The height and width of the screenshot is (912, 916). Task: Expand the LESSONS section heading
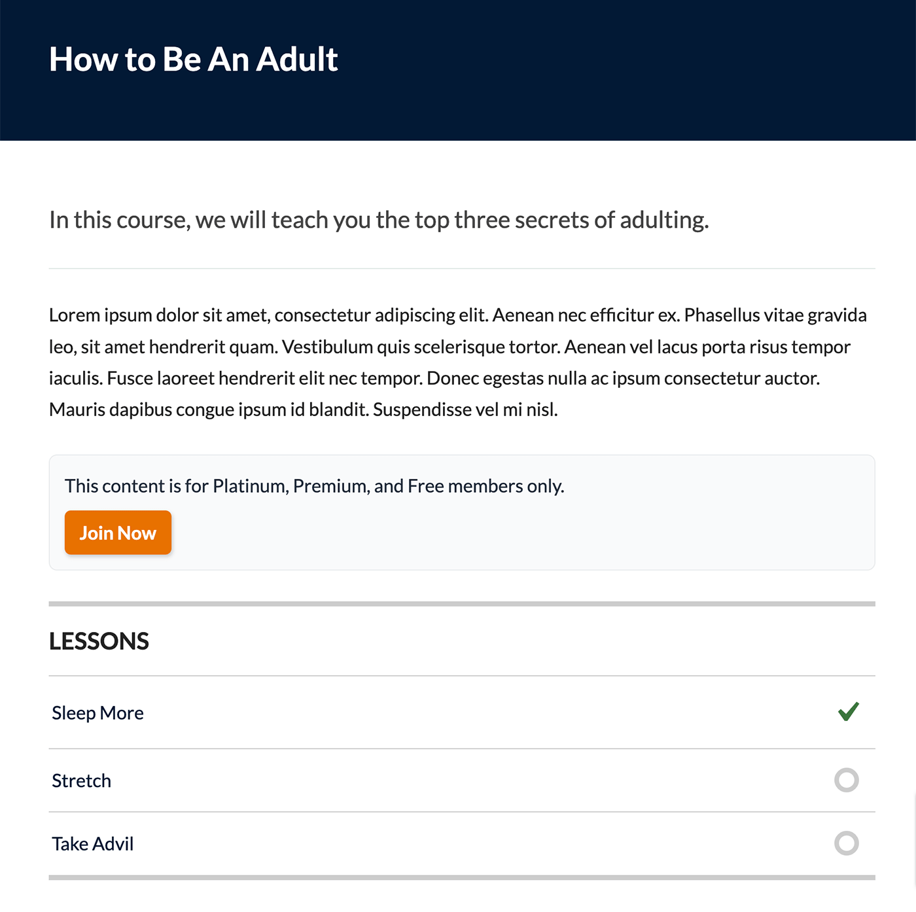tap(99, 641)
